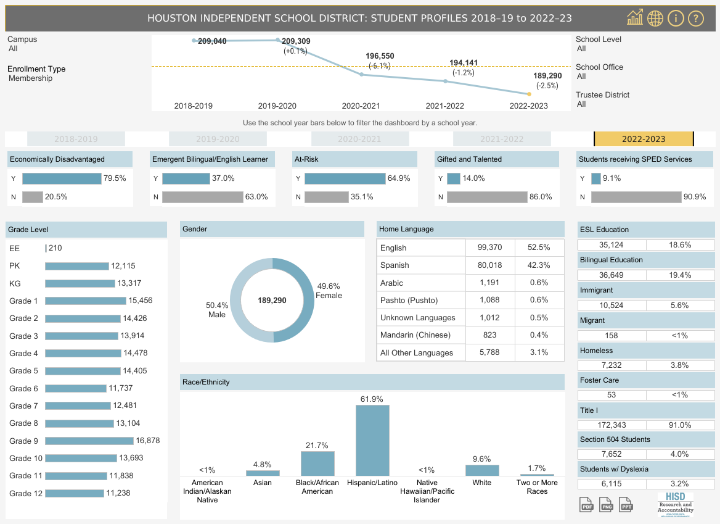Export the dashboard as PDF
720x524 pixels.
(586, 505)
